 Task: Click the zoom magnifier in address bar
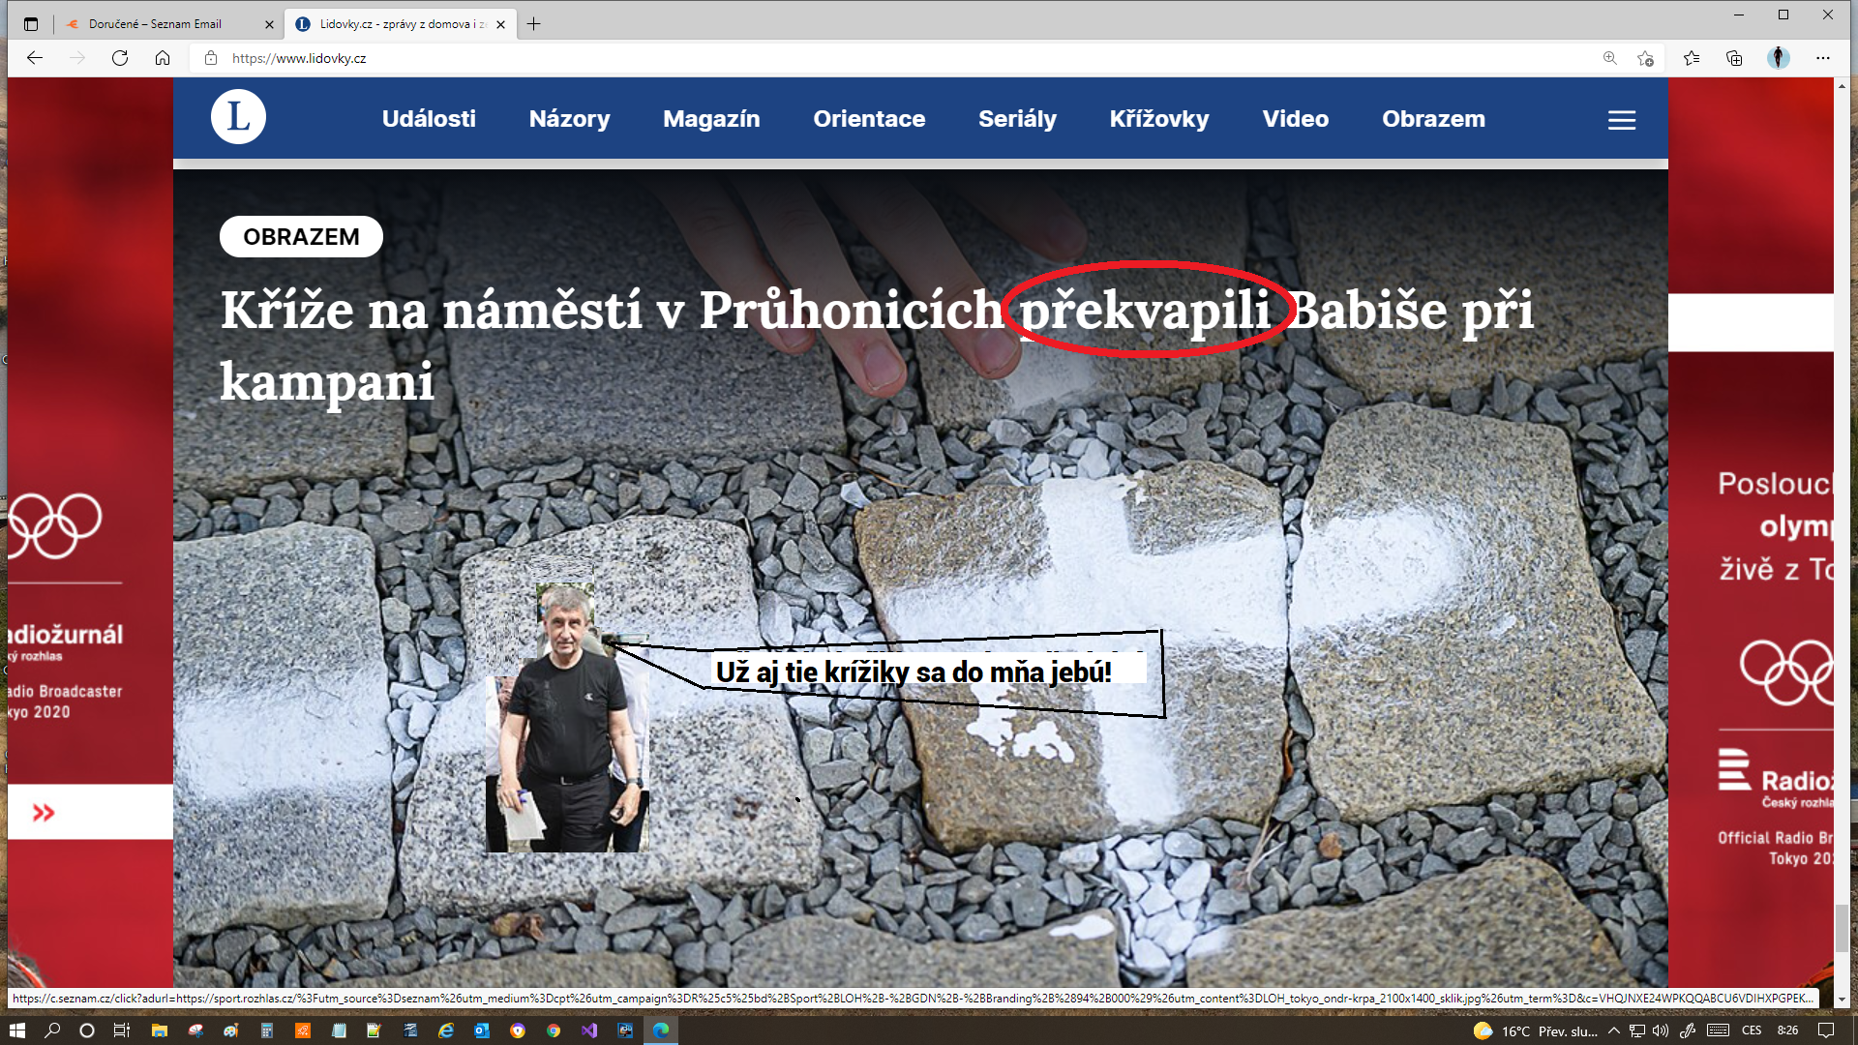point(1610,58)
